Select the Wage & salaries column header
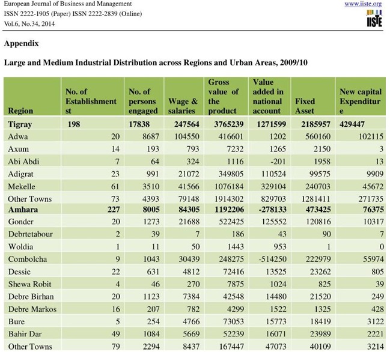Screen dimensions: 390x352 pos(183,106)
